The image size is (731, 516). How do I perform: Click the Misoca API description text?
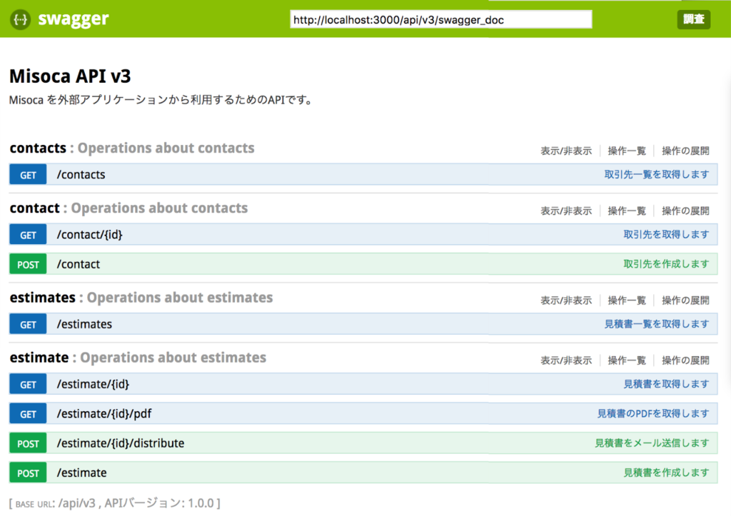[x=161, y=100]
